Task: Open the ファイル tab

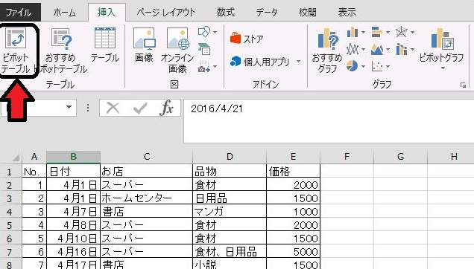Action: [x=19, y=13]
